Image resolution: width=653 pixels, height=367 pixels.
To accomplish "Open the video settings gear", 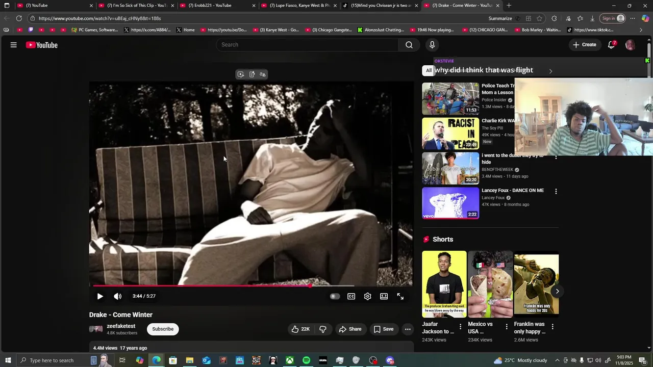I will 367,296.
